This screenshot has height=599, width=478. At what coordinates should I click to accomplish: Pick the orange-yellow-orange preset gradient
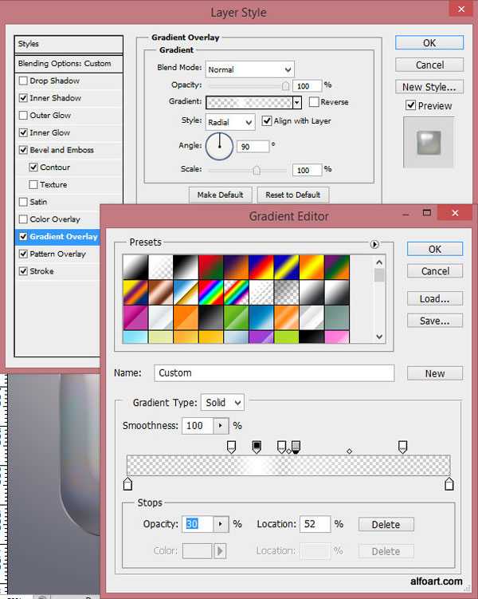pos(311,267)
